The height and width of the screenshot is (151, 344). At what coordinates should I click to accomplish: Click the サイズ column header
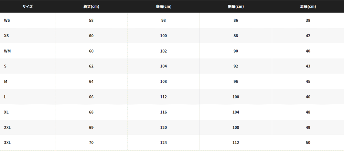(28, 7)
